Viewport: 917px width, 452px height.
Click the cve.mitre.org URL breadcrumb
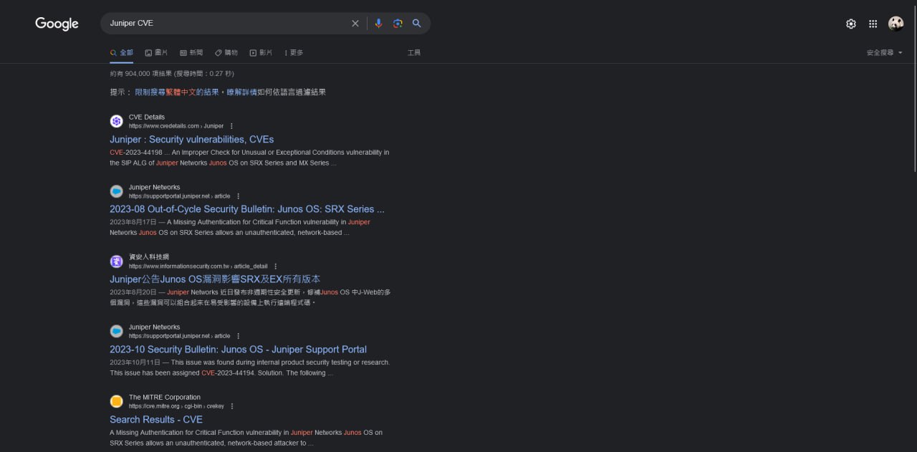[x=176, y=406]
